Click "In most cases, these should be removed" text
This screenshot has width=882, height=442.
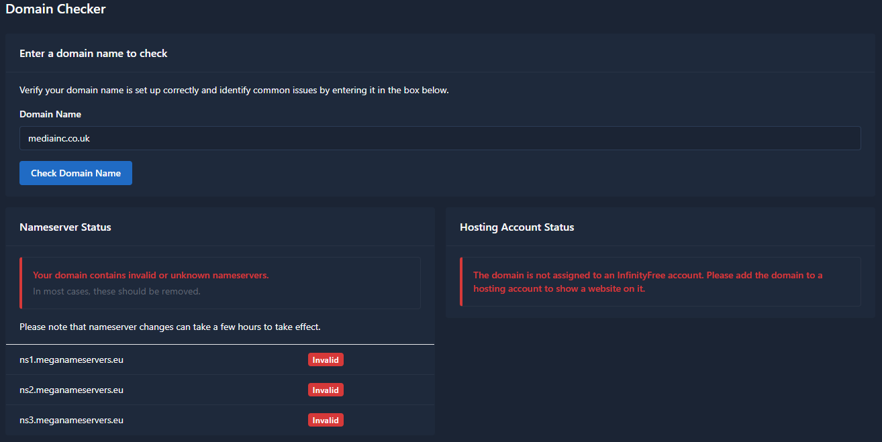117,291
